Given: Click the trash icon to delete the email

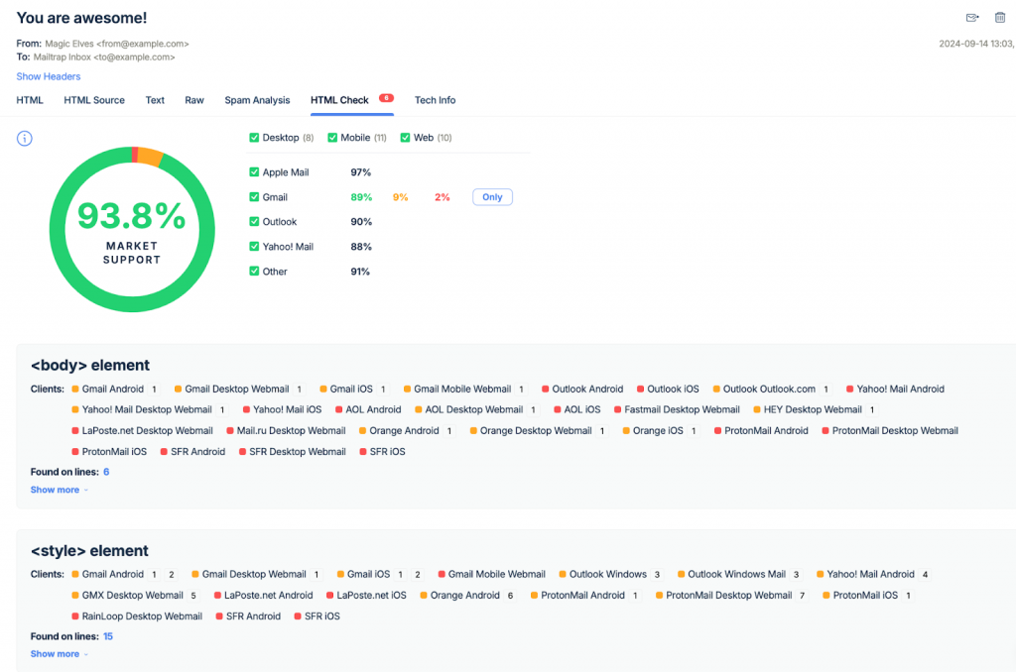Looking at the screenshot, I should pyautogui.click(x=1001, y=18).
